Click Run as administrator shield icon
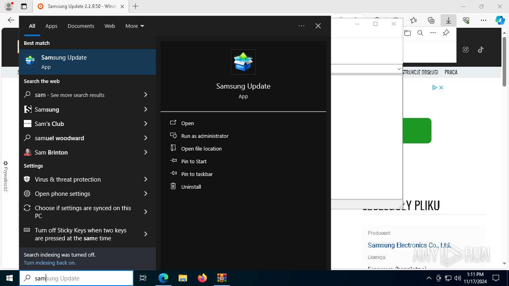 [x=173, y=135]
